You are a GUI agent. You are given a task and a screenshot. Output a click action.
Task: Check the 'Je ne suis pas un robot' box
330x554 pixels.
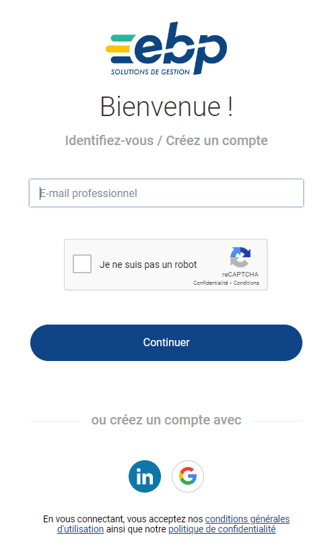pos(82,264)
